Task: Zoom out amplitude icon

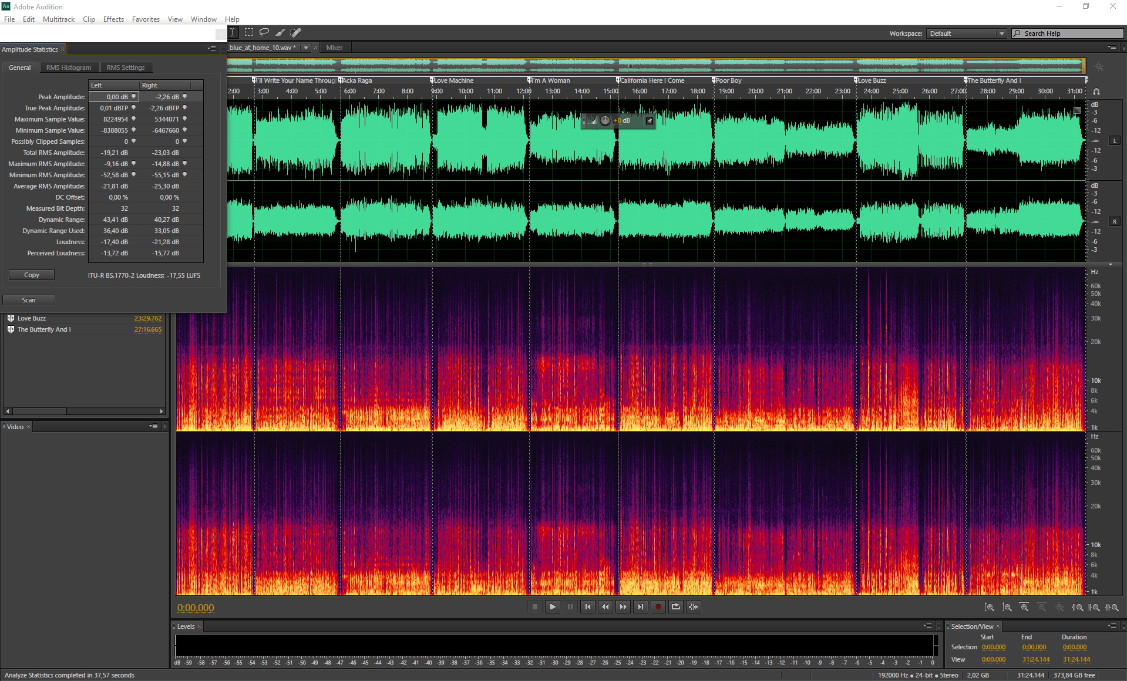Action: point(1007,608)
